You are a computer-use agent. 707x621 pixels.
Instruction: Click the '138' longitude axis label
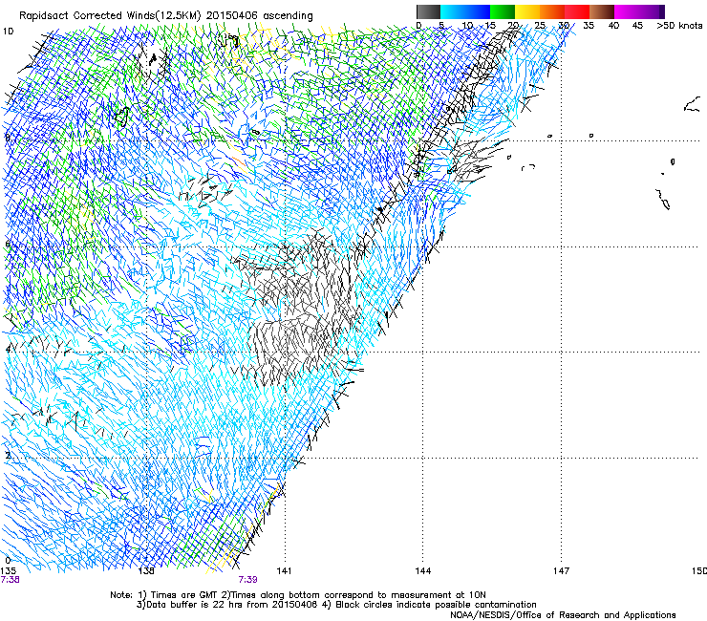pos(146,571)
